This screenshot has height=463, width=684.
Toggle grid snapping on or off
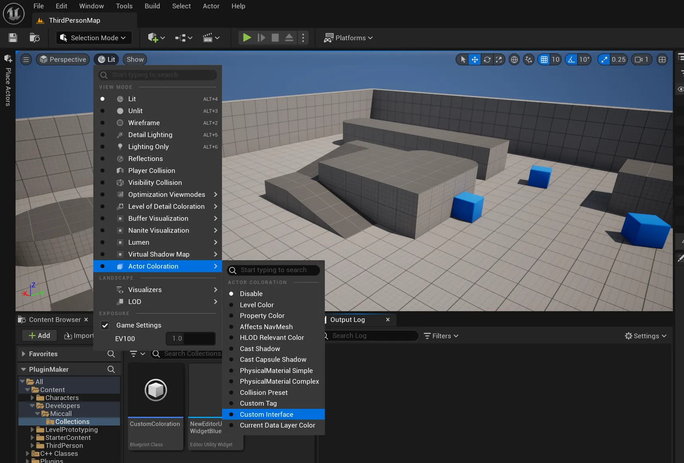pyautogui.click(x=544, y=59)
